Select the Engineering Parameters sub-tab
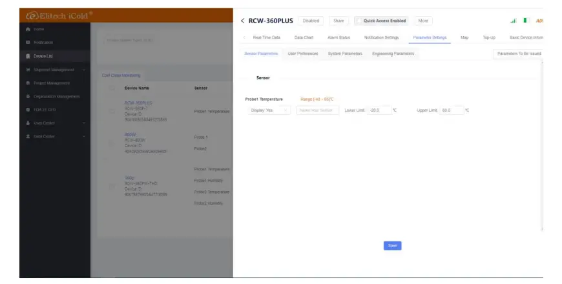This screenshot has height=284, width=562. (x=393, y=54)
